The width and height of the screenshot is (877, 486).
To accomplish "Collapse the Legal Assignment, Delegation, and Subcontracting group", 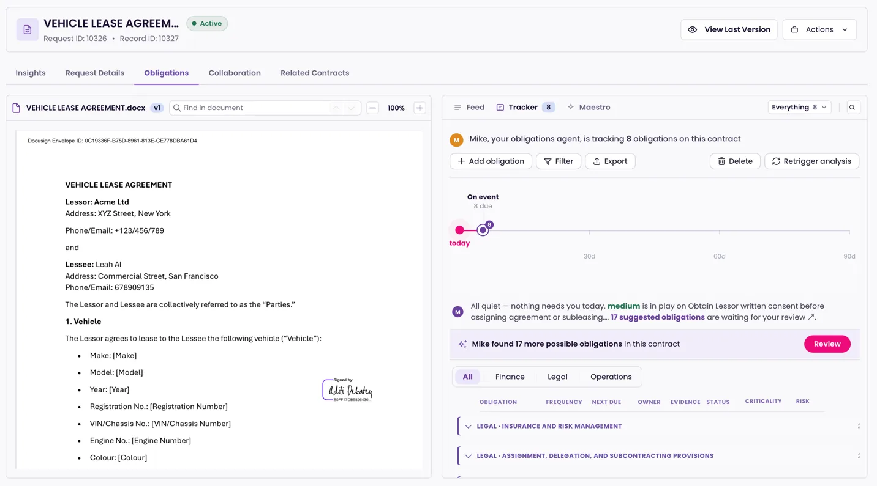I will (468, 456).
